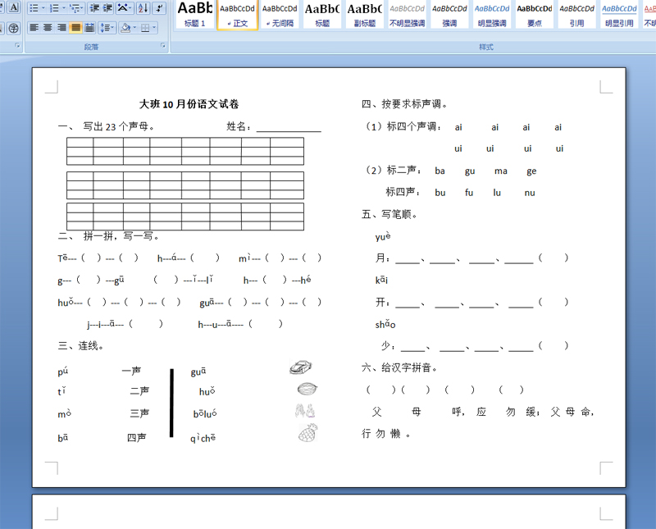Apply character border with the boxed A icon
Screen dimensions: 656x529
click(14, 7)
